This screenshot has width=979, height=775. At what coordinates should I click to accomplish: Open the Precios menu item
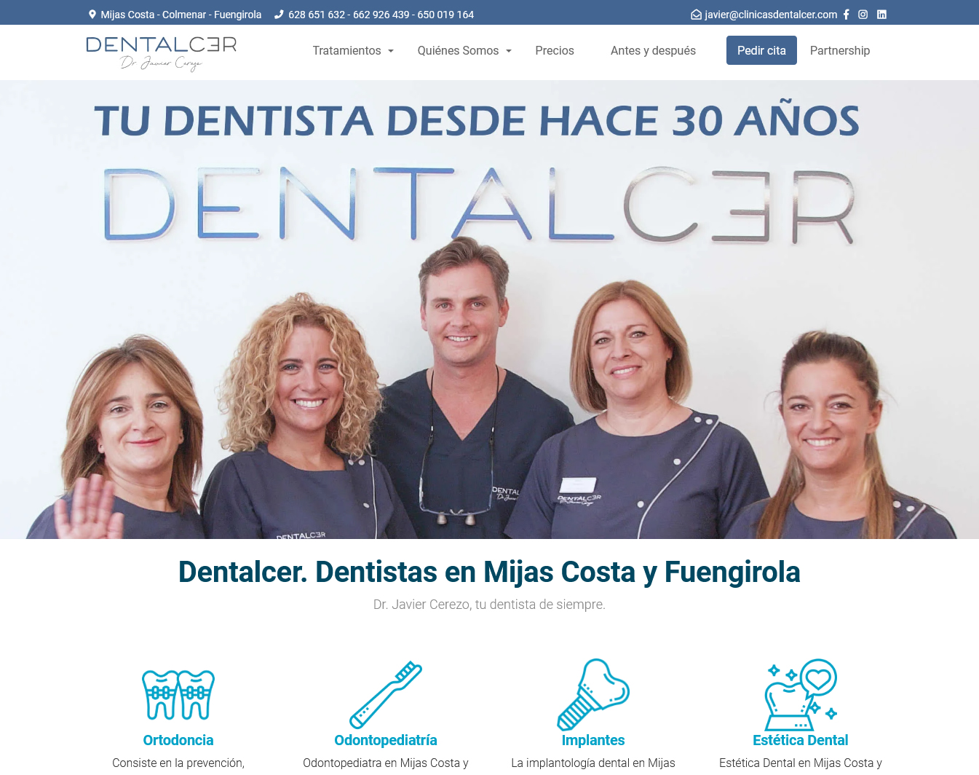(555, 50)
